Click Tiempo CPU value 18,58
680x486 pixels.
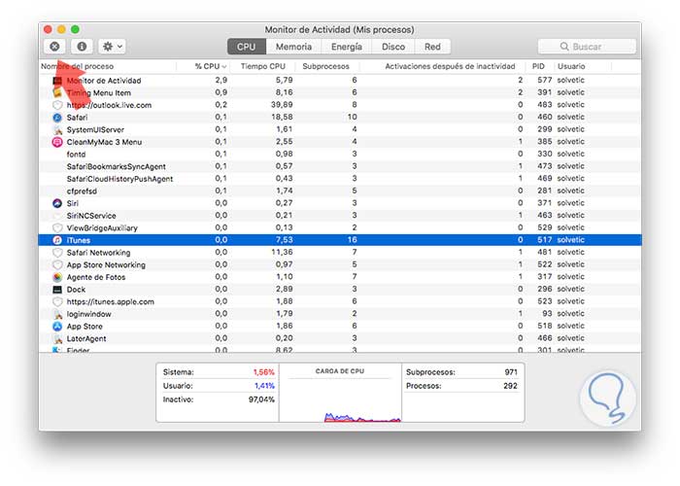coord(282,118)
